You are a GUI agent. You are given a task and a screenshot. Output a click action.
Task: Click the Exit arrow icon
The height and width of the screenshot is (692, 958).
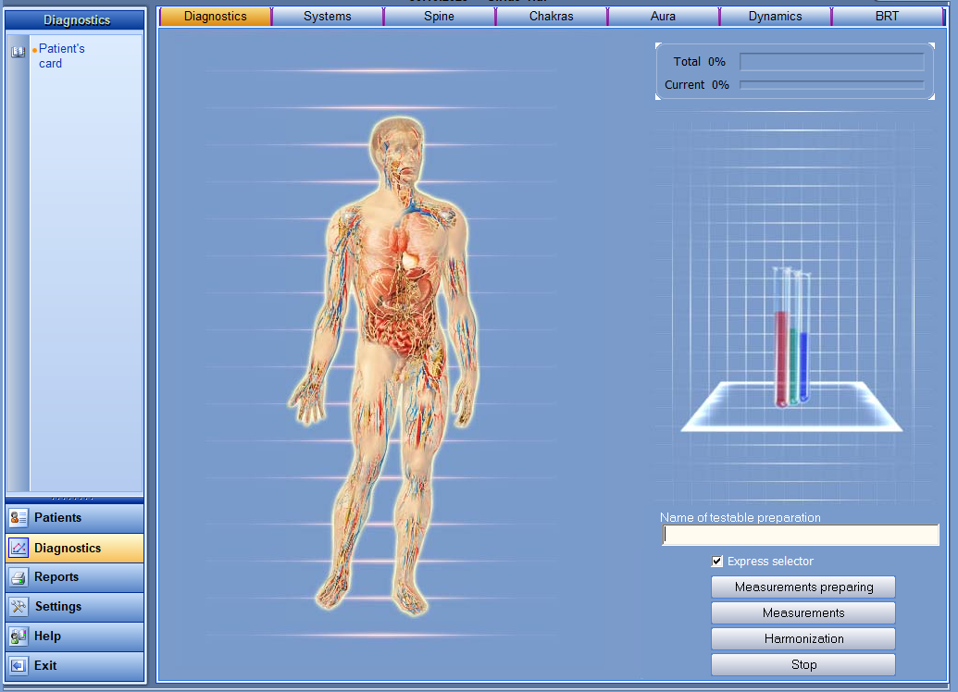(19, 665)
